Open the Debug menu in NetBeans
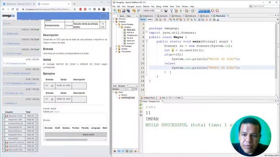The image size is (280, 157). 158,7
